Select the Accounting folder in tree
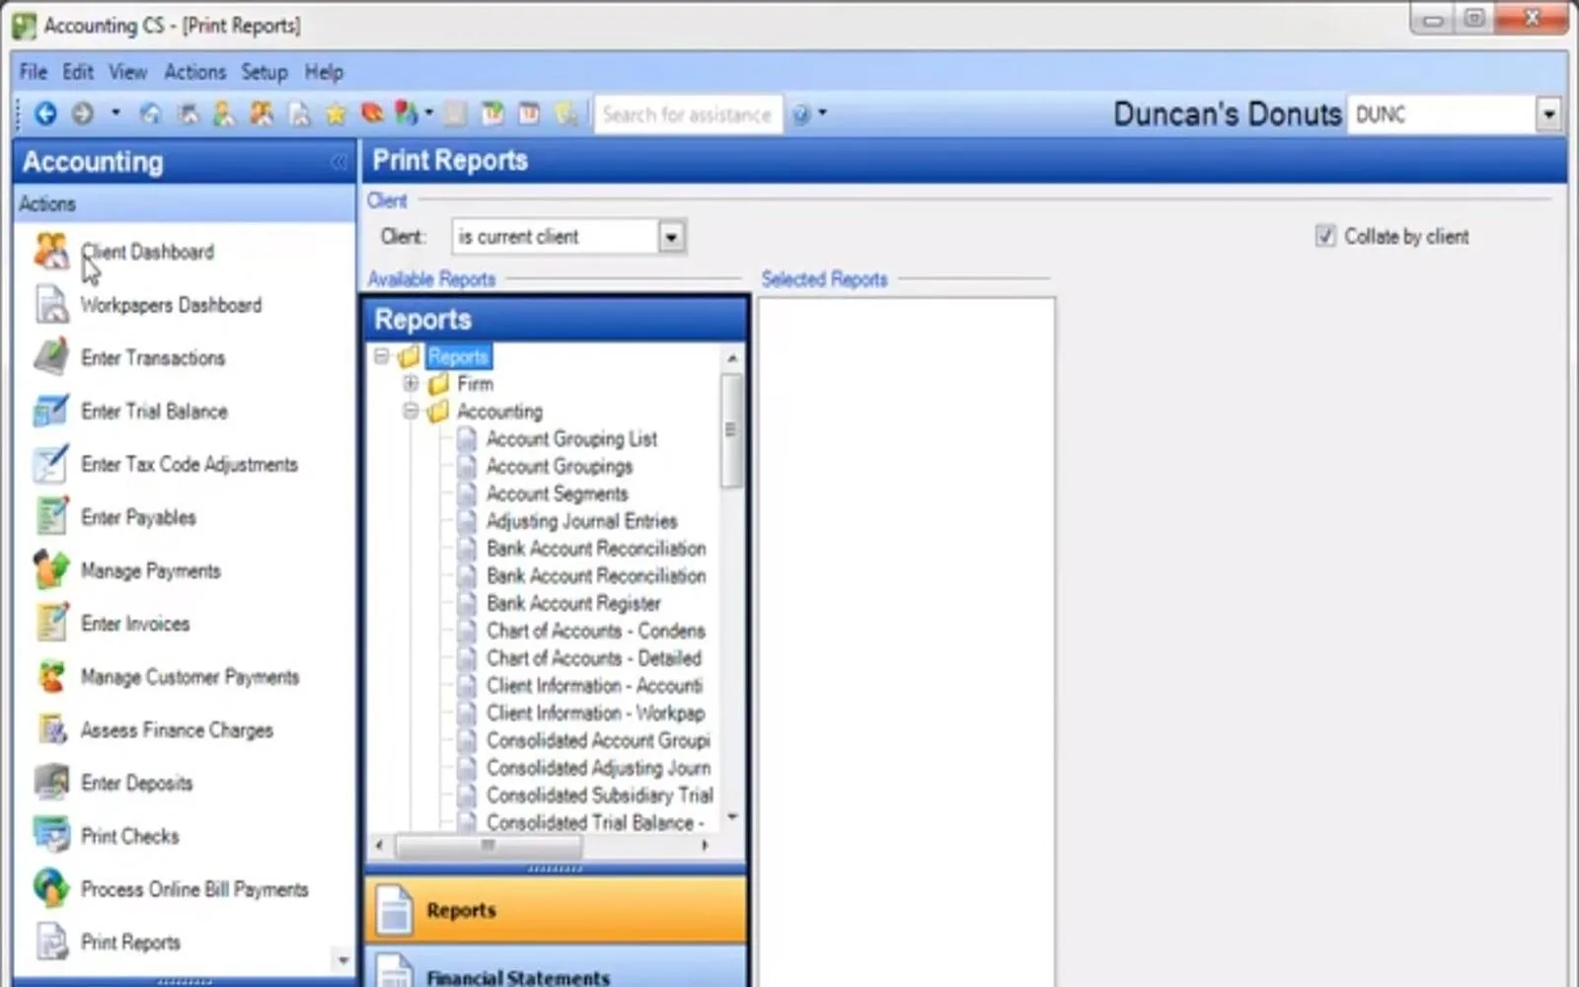Screen dimensions: 1579x987 [x=499, y=412]
